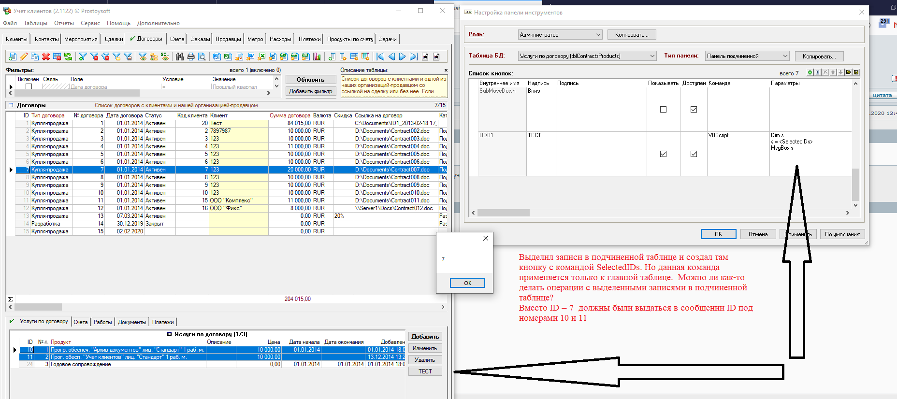Click the SQL filter icon
Viewport: 897px width, 399px height.
click(165, 57)
